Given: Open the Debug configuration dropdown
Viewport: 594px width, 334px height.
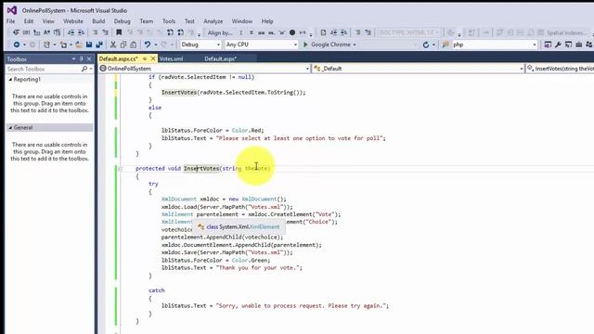Looking at the screenshot, I should (x=200, y=45).
